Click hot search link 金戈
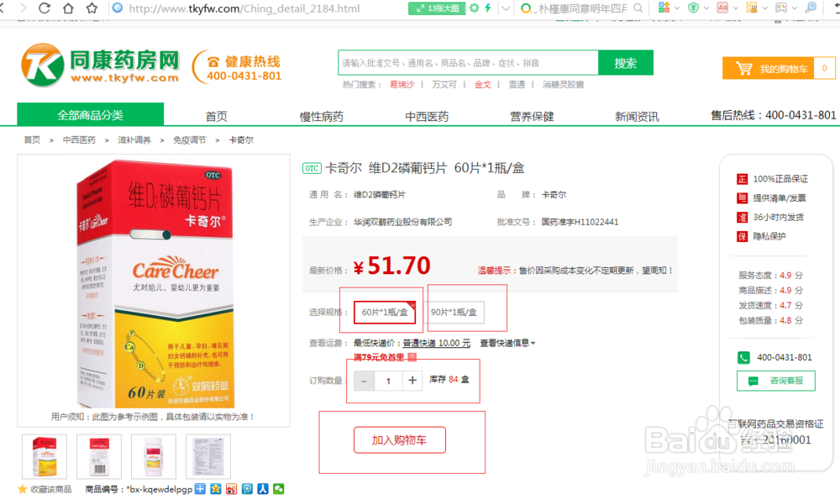The height and width of the screenshot is (495, 840). [483, 85]
